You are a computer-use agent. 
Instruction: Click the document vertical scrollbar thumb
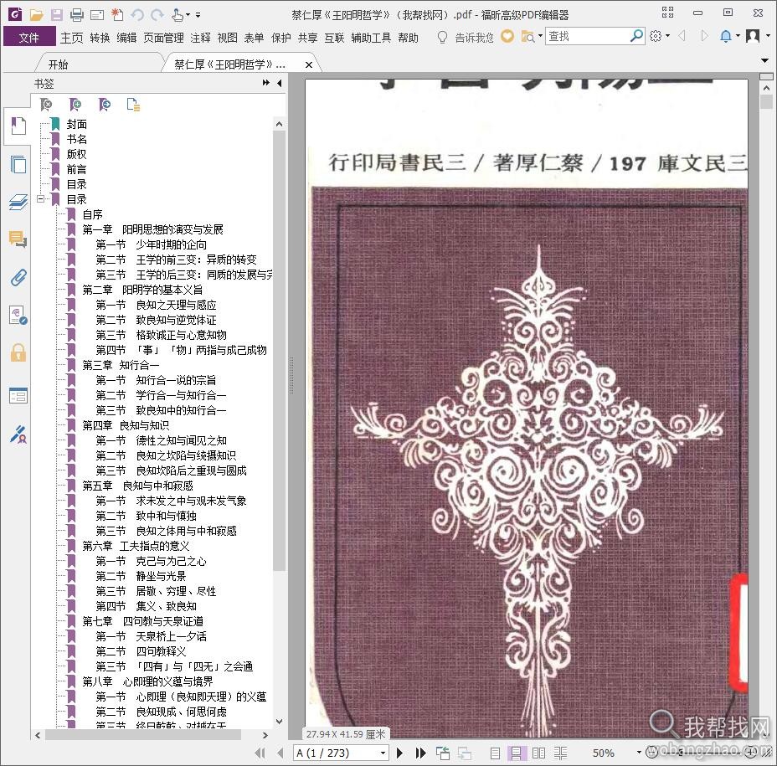pyautogui.click(x=767, y=101)
